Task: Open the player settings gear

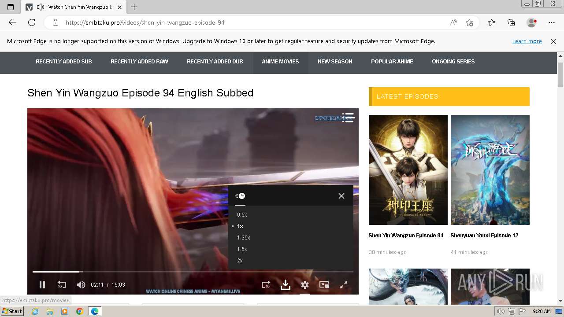Action: 305,285
